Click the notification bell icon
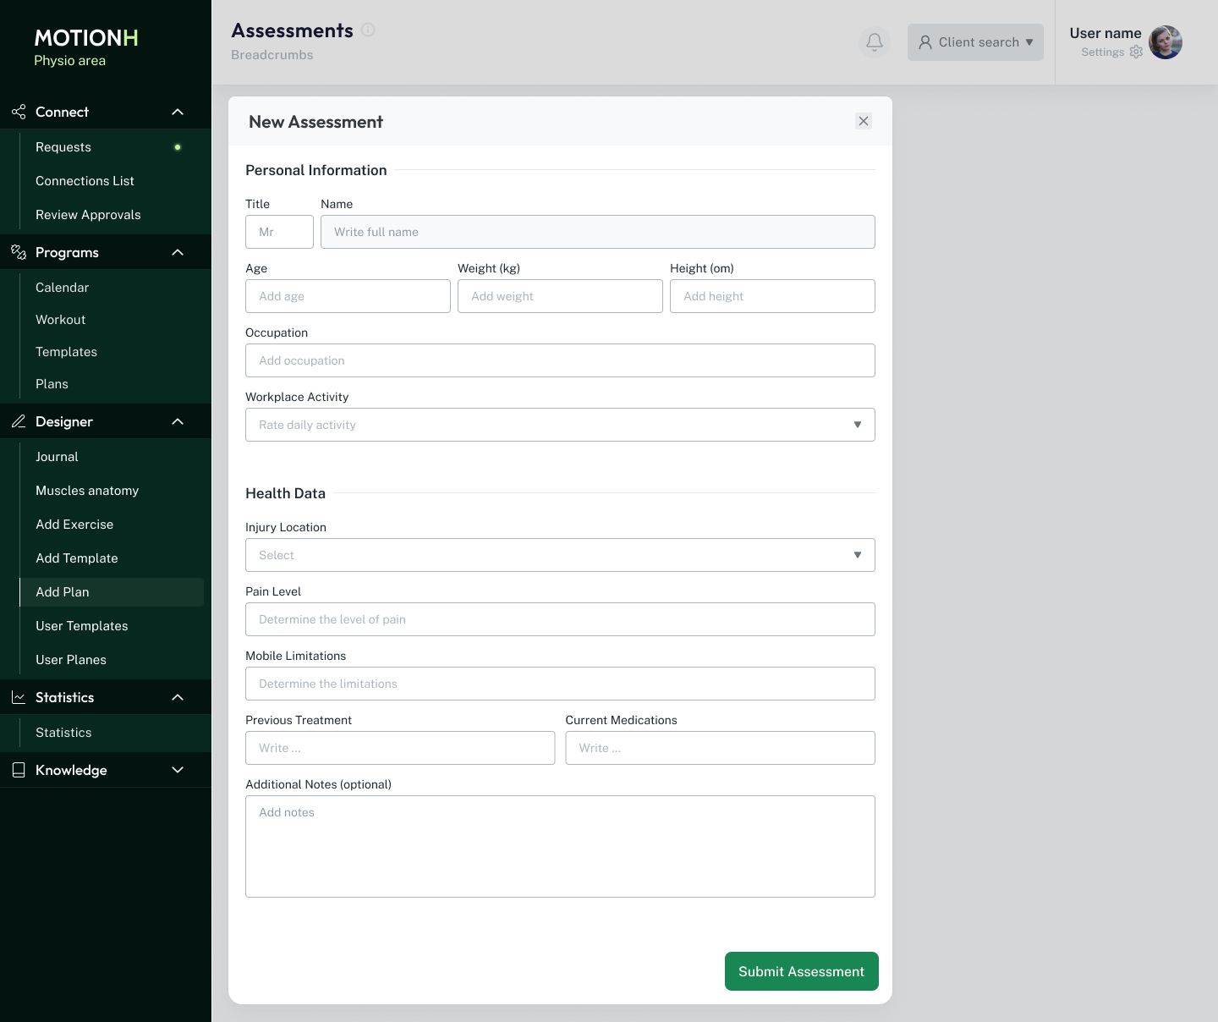The width and height of the screenshot is (1218, 1022). click(x=875, y=42)
